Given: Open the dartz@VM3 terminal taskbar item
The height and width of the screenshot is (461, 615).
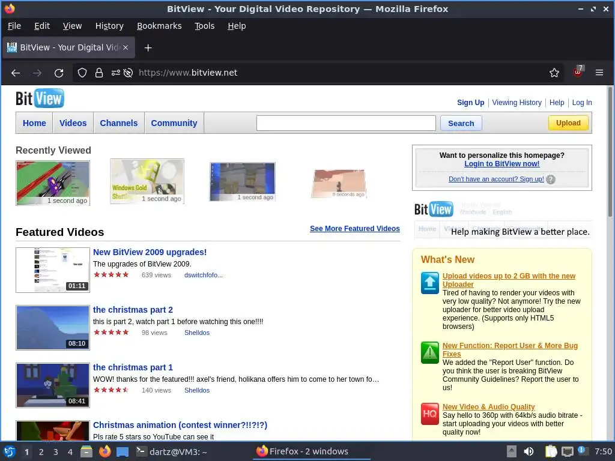Looking at the screenshot, I should (x=171, y=451).
